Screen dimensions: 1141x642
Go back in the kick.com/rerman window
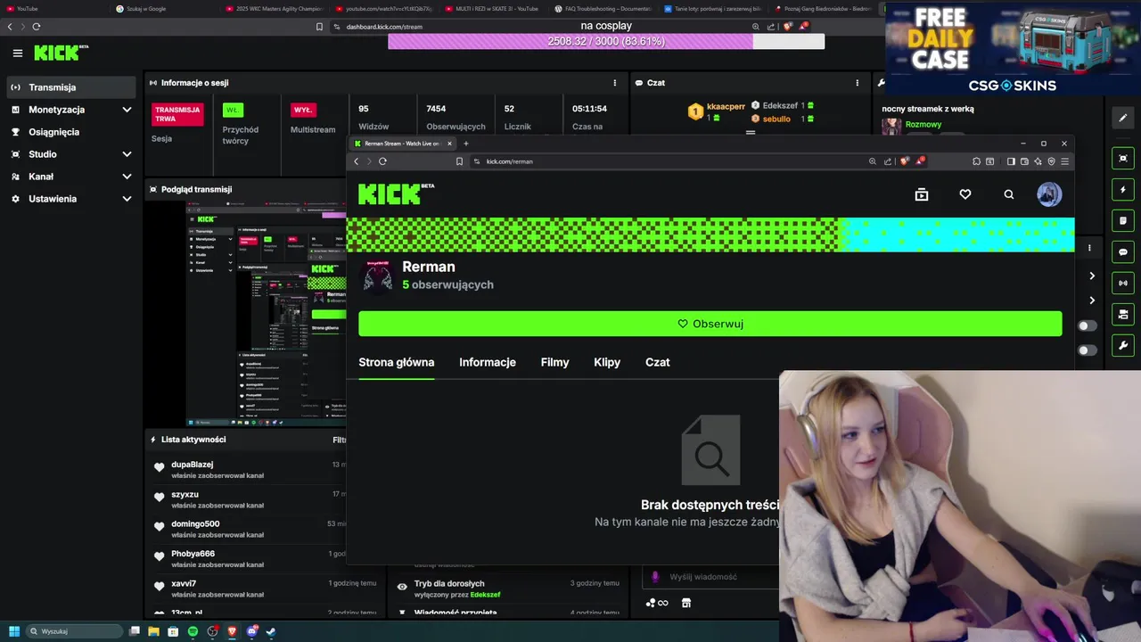[357, 161]
